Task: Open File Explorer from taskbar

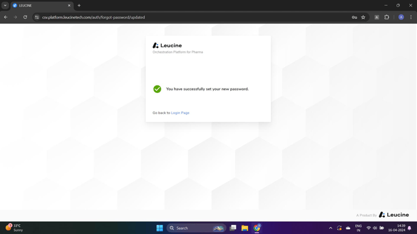Action: 245,228
